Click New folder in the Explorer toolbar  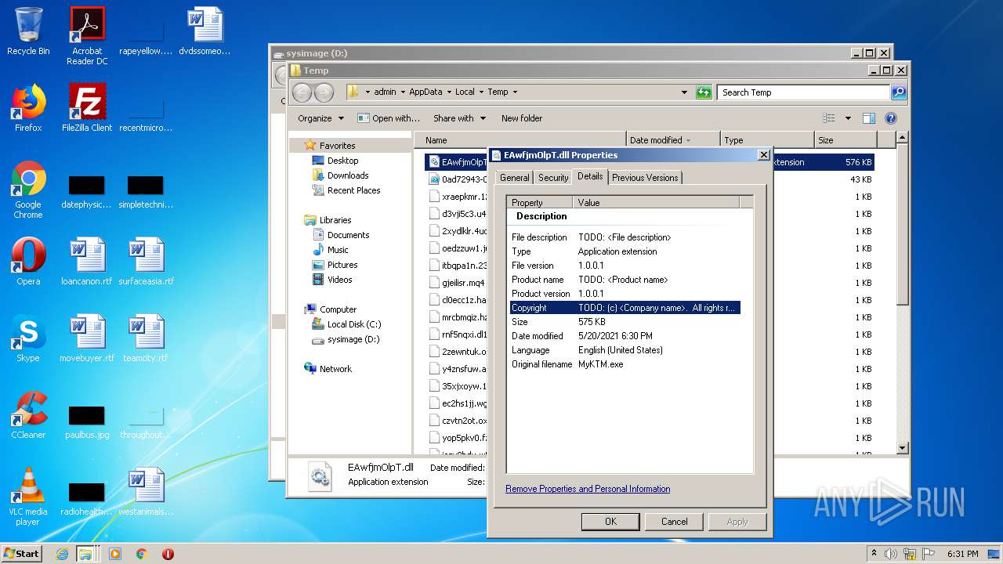click(x=522, y=118)
